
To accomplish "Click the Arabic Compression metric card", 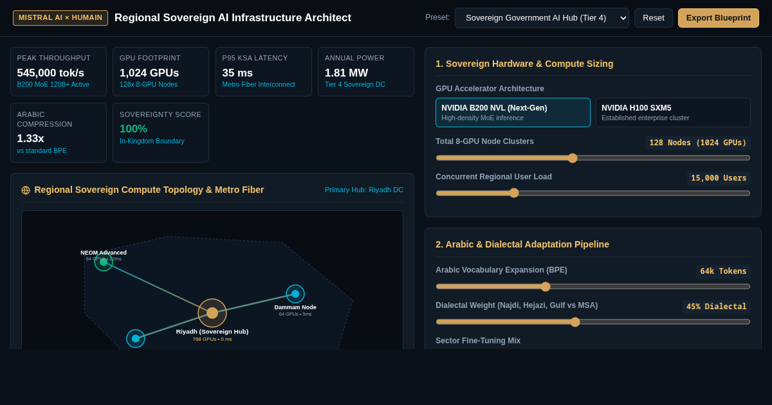I will 59,132.
